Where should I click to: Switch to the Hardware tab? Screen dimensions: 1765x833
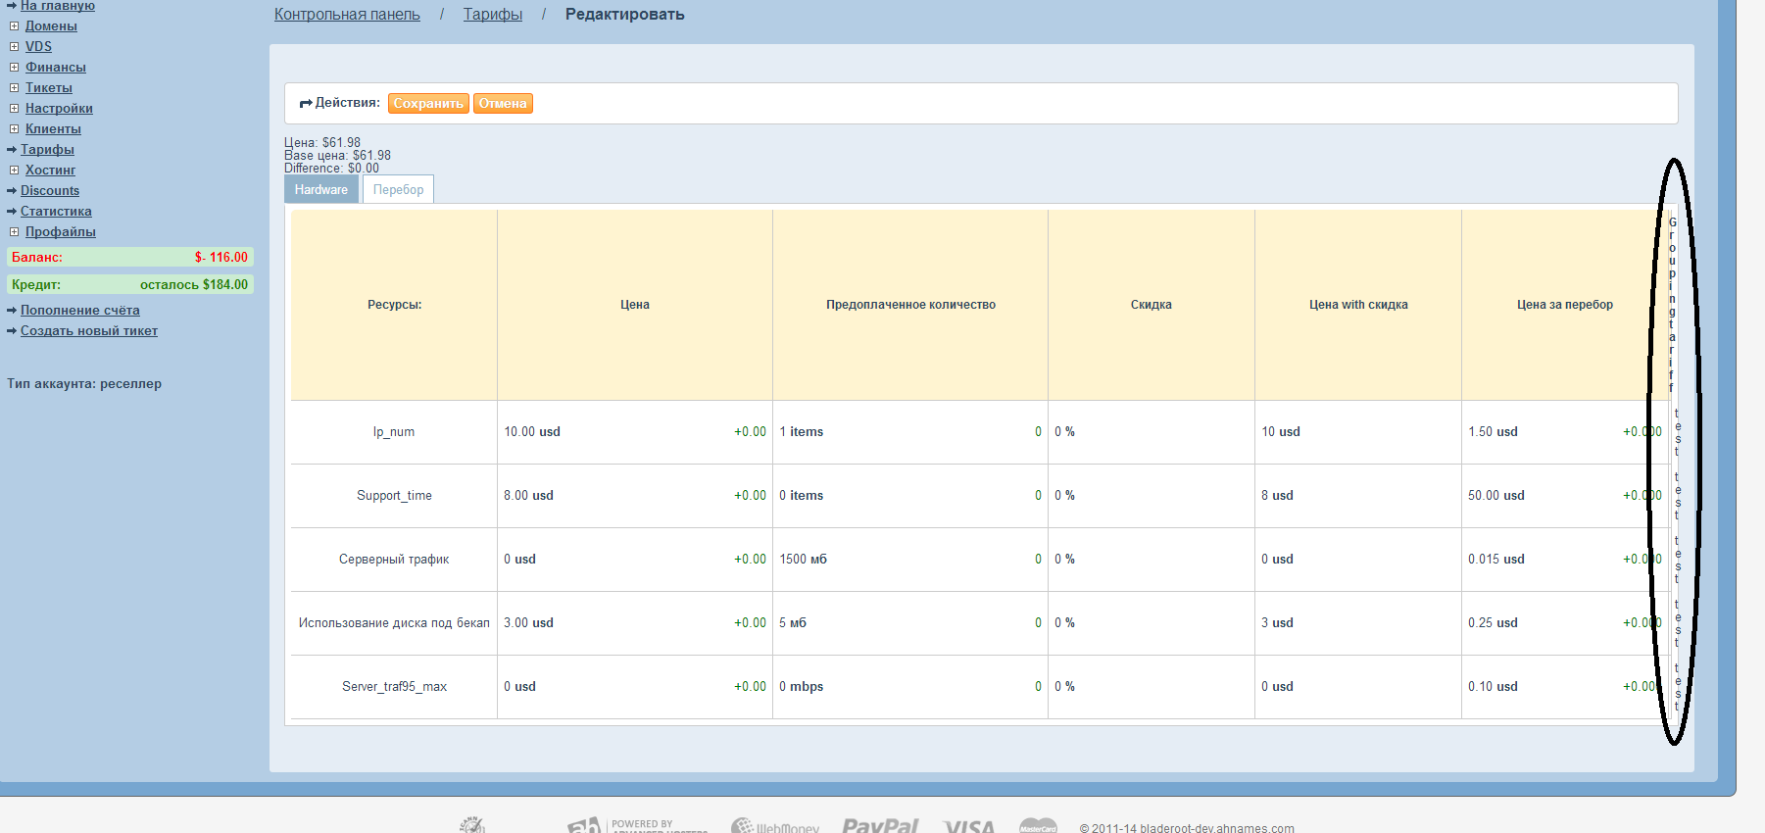coord(321,189)
